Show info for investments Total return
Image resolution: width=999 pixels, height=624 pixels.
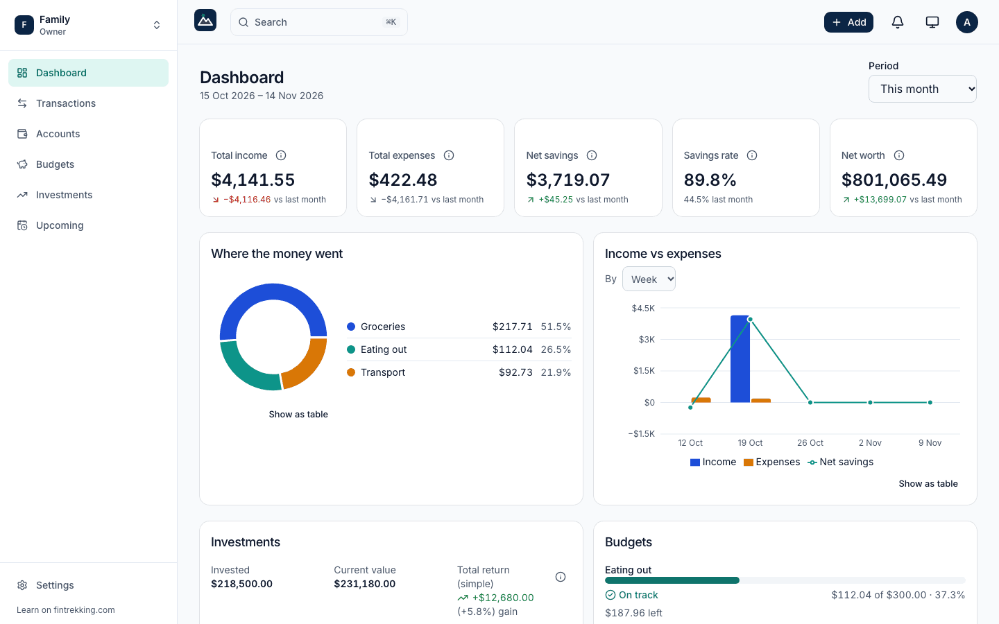tap(561, 577)
